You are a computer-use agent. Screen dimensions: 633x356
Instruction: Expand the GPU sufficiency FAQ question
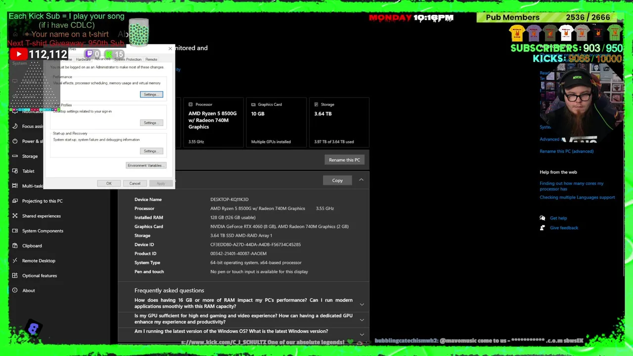click(362, 319)
